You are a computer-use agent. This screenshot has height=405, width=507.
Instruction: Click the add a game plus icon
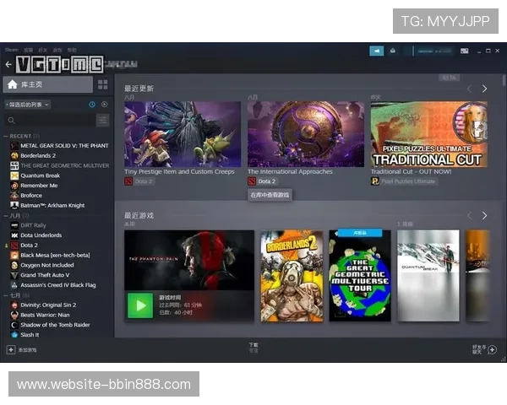click(11, 349)
